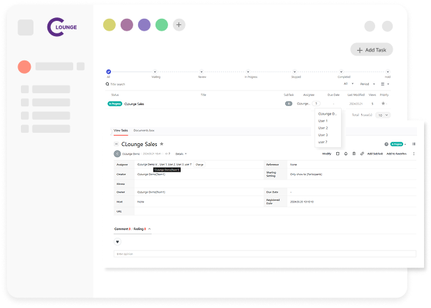Select User 2 in assignee popup
Screen dimensions: 431x308
click(323, 128)
